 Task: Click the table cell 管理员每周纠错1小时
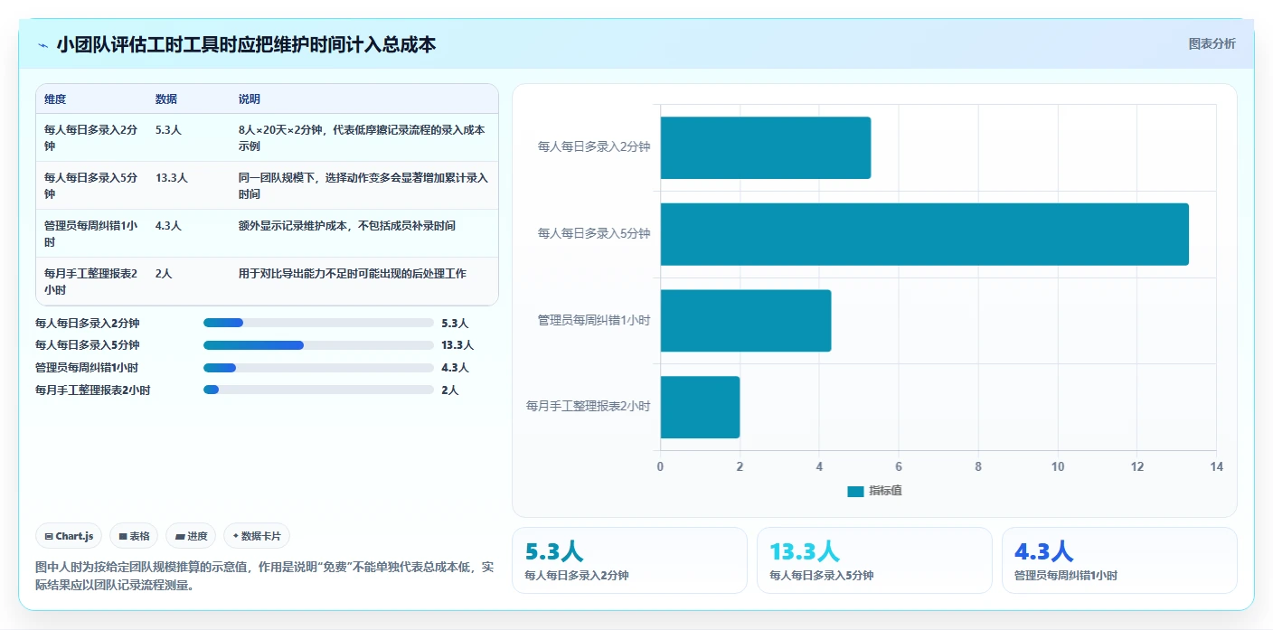(90, 233)
